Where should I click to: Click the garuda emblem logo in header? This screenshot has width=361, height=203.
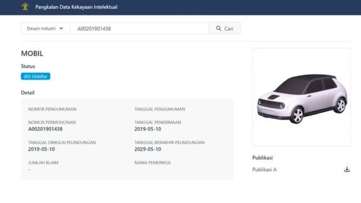pyautogui.click(x=25, y=7)
